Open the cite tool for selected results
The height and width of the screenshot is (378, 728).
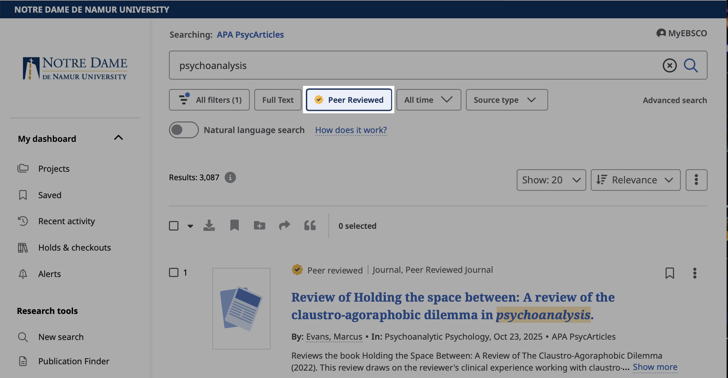pyautogui.click(x=310, y=226)
